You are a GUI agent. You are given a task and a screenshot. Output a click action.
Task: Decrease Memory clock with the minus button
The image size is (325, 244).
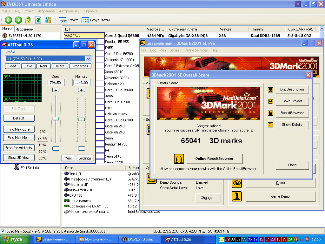tap(82, 148)
